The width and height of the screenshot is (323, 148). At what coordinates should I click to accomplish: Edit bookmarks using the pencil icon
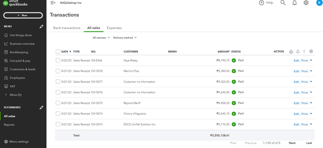(x=41, y=107)
